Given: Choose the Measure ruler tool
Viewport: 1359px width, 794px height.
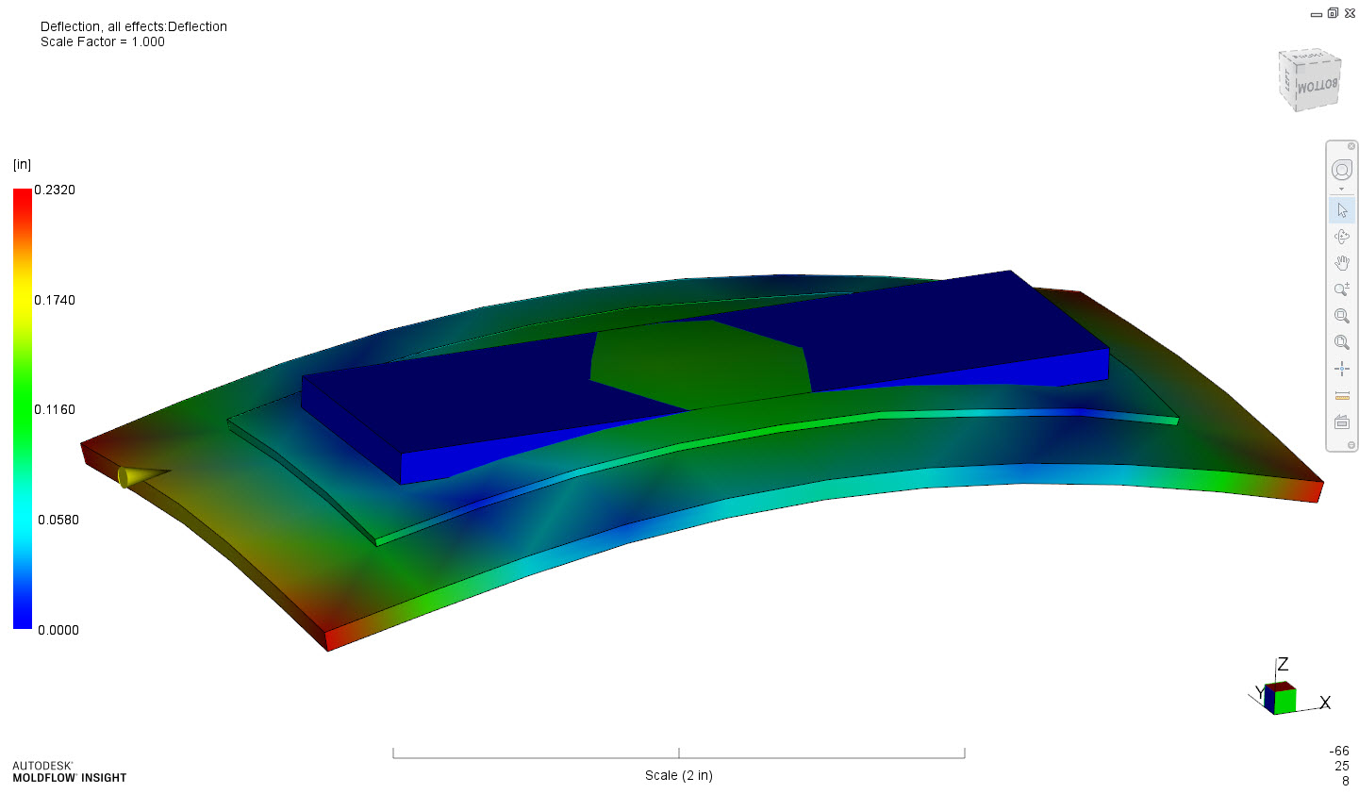Looking at the screenshot, I should (x=1341, y=395).
